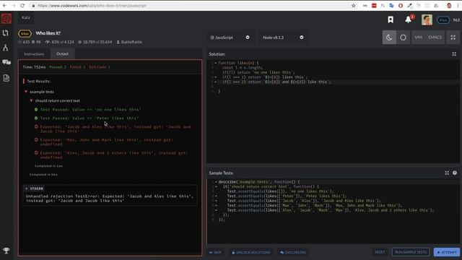Run Sample Tests button

(x=411, y=252)
